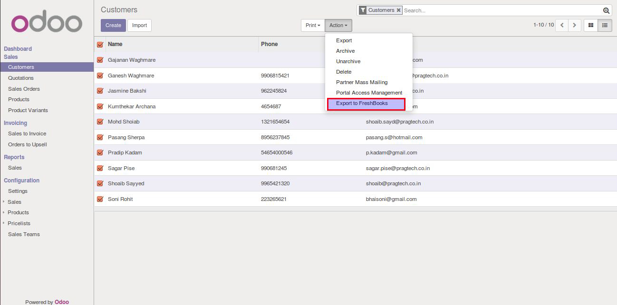Click email bhaisoni@gmail.com
The width and height of the screenshot is (617, 305).
[391, 199]
